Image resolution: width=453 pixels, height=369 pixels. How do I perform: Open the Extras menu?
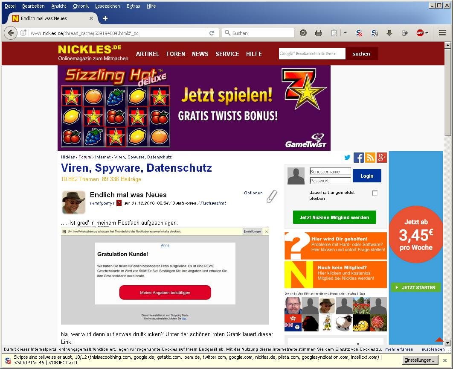(x=133, y=6)
